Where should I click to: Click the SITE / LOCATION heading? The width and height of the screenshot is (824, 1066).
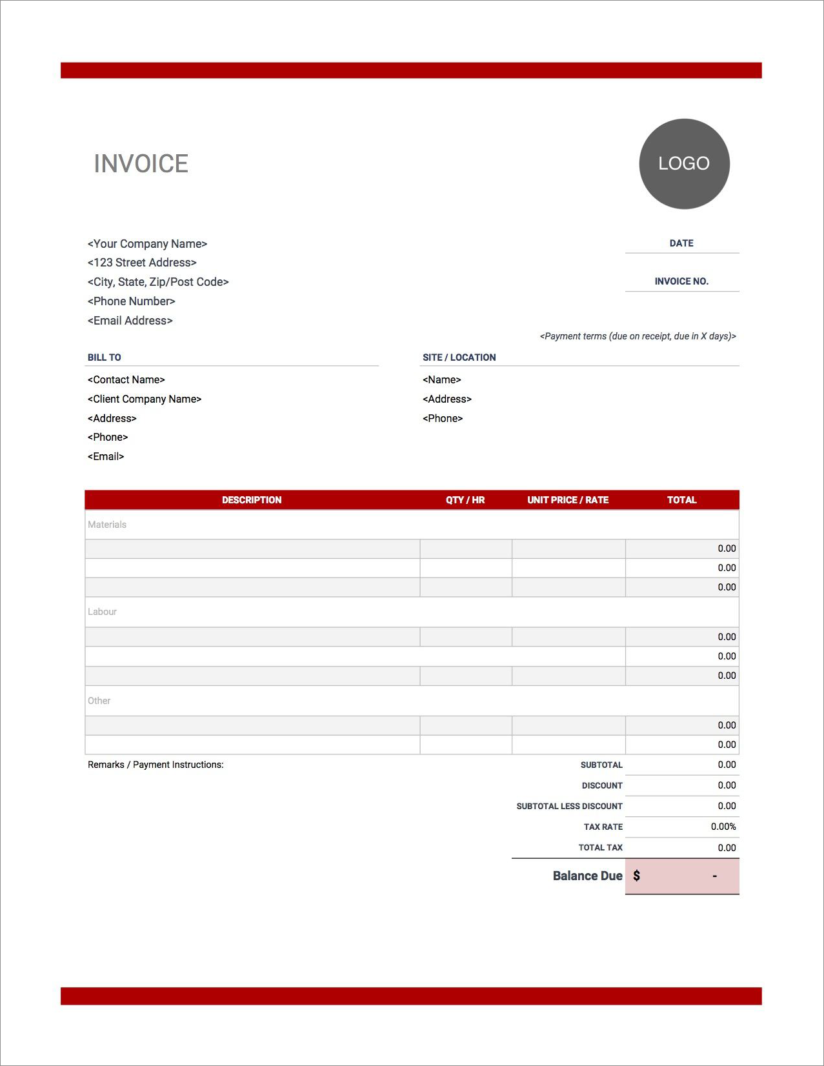point(459,357)
